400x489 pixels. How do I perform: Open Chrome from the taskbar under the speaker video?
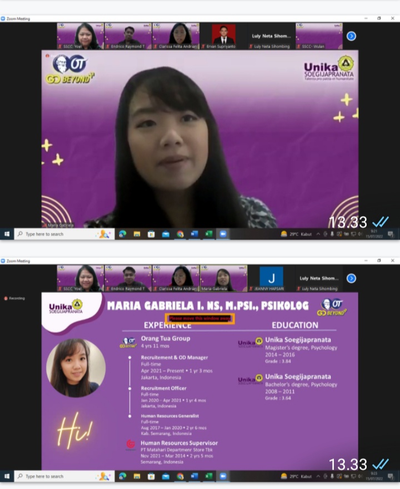click(x=180, y=234)
